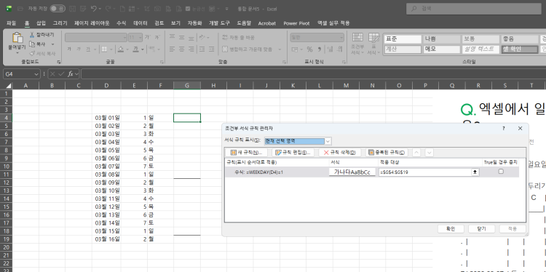The image size is (546, 272).
Task: Click the Increase Font Size 가 icon
Action: click(x=147, y=37)
